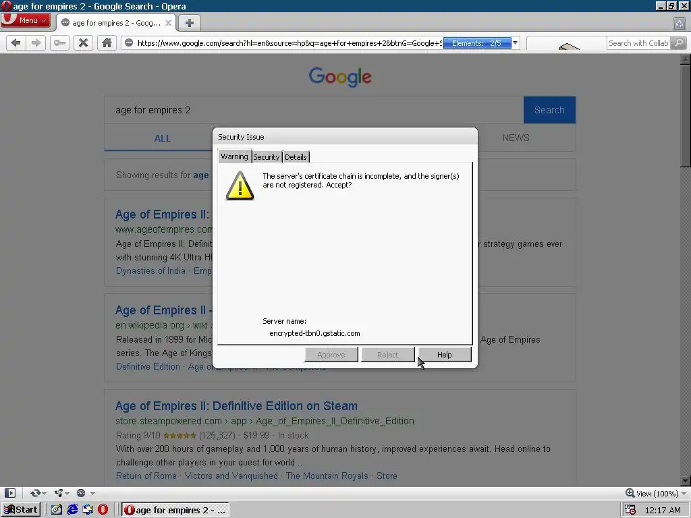This screenshot has width=691, height=518.
Task: Select the NEWS results tab
Action: click(x=516, y=138)
